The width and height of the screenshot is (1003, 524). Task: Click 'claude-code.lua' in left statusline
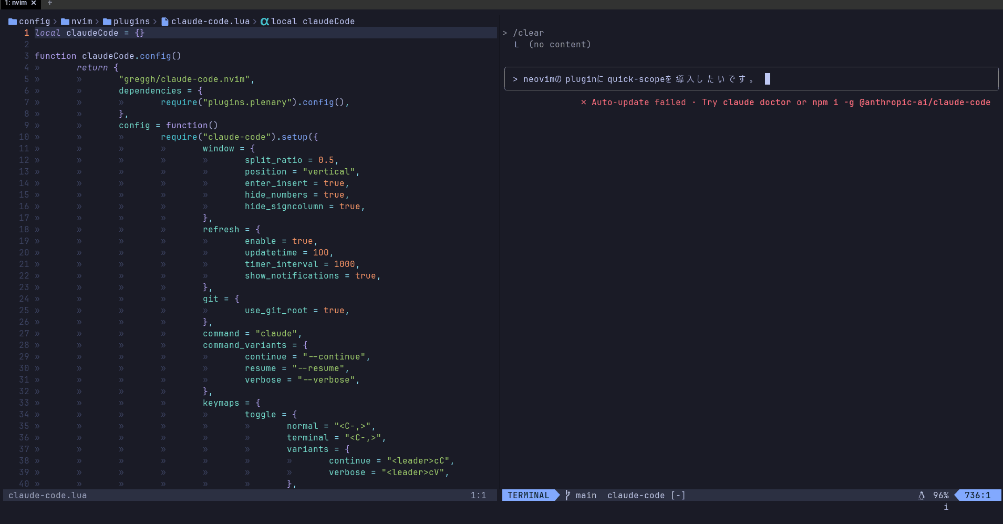(x=48, y=495)
